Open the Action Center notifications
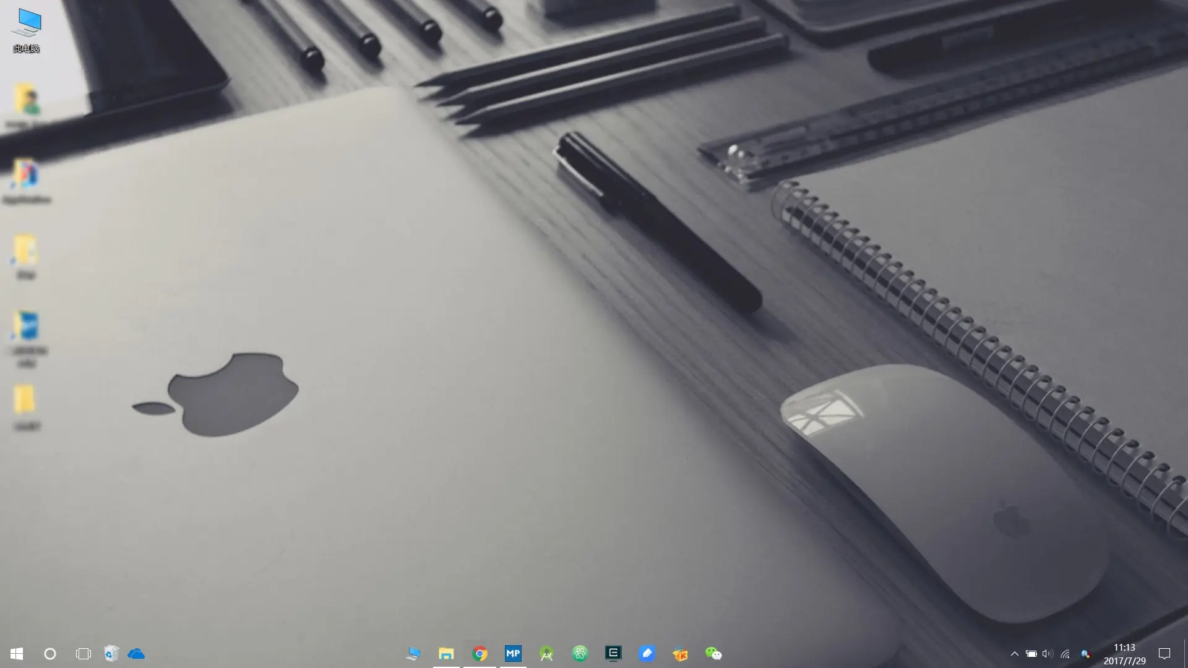This screenshot has height=668, width=1188. [1164, 654]
